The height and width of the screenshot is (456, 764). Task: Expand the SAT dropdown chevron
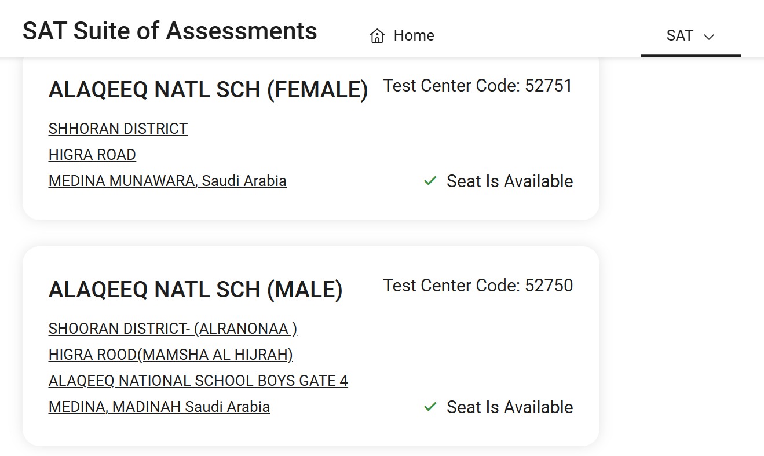point(709,37)
